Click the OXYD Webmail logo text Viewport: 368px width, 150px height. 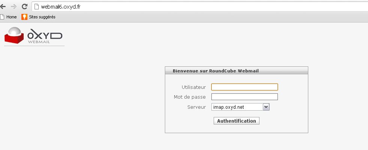[x=45, y=37]
